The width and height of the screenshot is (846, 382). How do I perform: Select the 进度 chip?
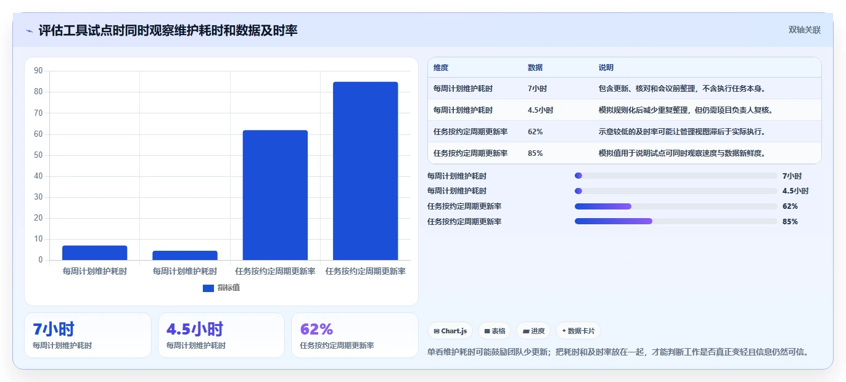pyautogui.click(x=533, y=331)
